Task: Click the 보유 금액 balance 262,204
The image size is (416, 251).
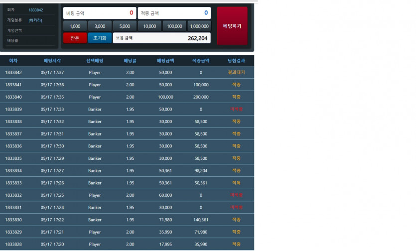Action: tap(162, 38)
